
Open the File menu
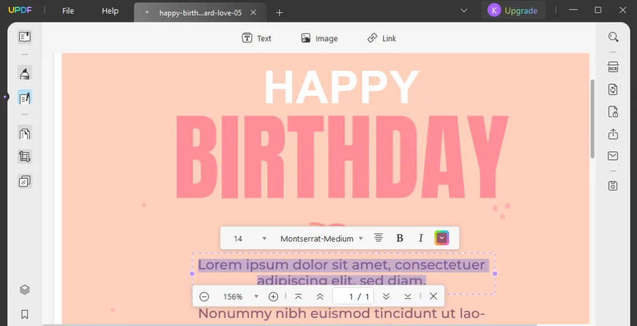tap(68, 11)
